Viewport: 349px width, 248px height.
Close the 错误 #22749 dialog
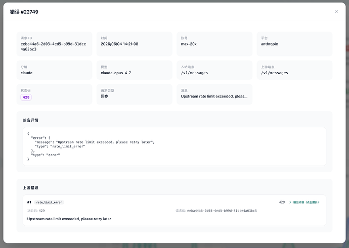tap(336, 12)
